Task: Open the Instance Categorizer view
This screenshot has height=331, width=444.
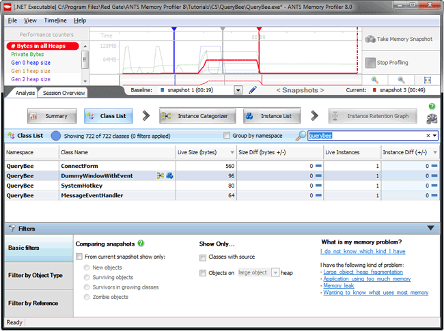Action: click(x=198, y=116)
